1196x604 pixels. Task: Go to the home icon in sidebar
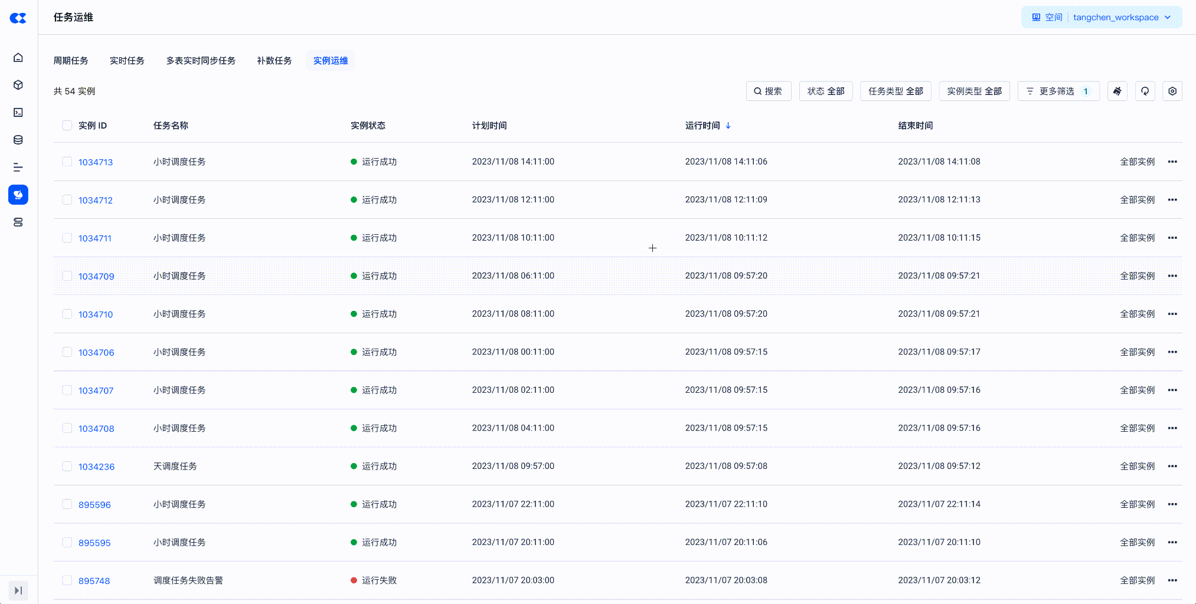pyautogui.click(x=18, y=57)
